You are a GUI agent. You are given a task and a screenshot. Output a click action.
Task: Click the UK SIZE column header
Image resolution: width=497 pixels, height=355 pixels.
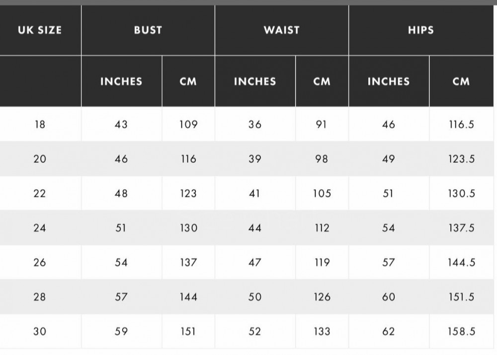coord(40,30)
